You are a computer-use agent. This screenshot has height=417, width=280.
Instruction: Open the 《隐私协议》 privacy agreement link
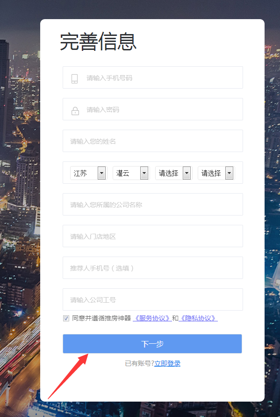pos(198,318)
